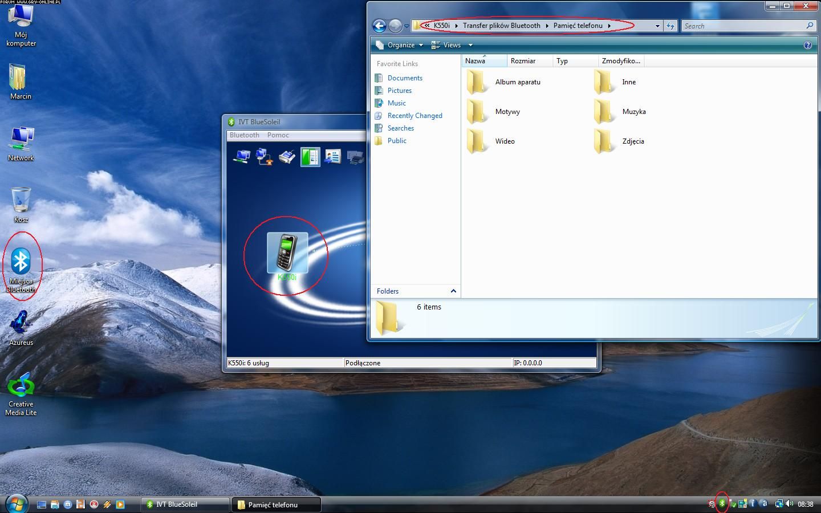Image resolution: width=821 pixels, height=513 pixels.
Task: Select the Serial Port service icon in BlueSoleil
Action: (287, 157)
